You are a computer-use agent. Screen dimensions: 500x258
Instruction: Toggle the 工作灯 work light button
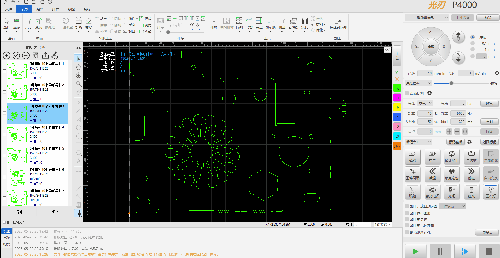[x=491, y=192]
